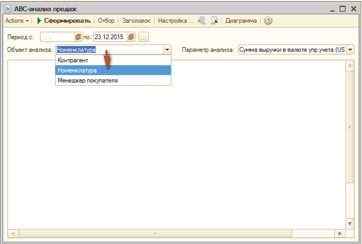Screen dimensions: 362x244
Task: Choose Менеджер покупателя in the list
Action: click(x=87, y=80)
